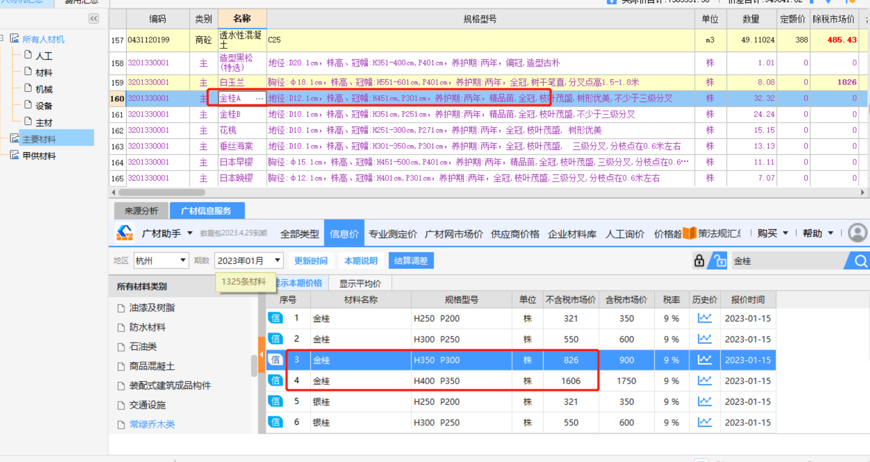Image resolution: width=870 pixels, height=462 pixels.
Task: Select 机械 in the left tree
Action: point(44,89)
